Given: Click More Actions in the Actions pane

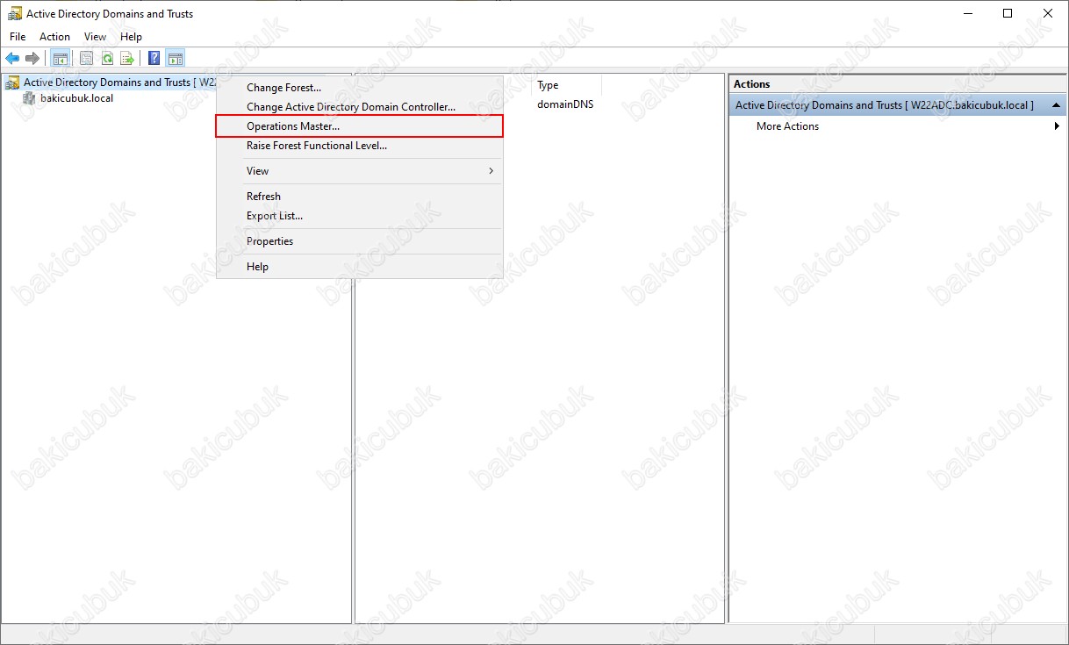Looking at the screenshot, I should pyautogui.click(x=787, y=126).
